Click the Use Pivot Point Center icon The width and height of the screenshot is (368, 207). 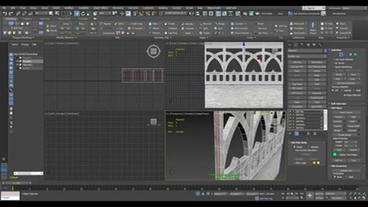[114, 14]
